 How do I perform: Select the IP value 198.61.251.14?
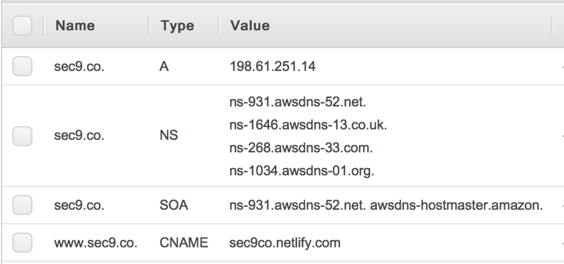(x=273, y=66)
